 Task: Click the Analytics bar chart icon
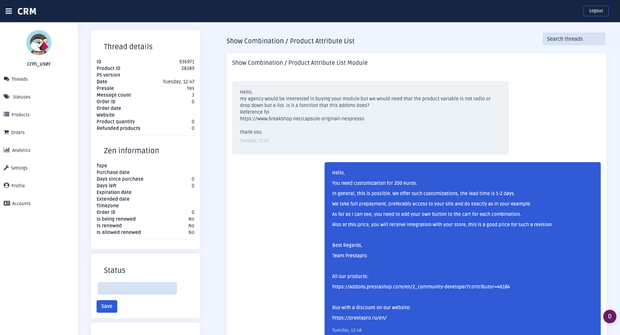[x=7, y=150]
